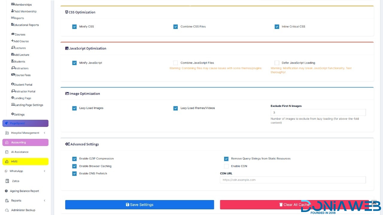The image size is (383, 215).
Task: Click the PageSpeed rocket icon in sidebar
Action: [7, 123]
